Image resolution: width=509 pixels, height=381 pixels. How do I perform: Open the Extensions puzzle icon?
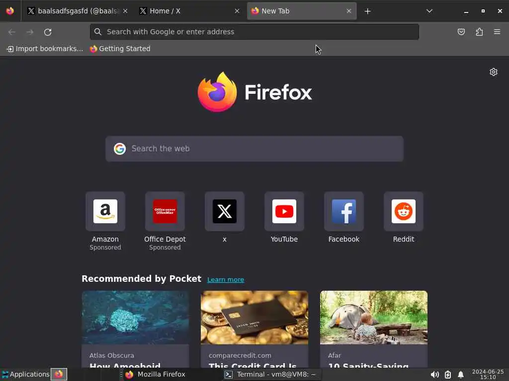(479, 32)
